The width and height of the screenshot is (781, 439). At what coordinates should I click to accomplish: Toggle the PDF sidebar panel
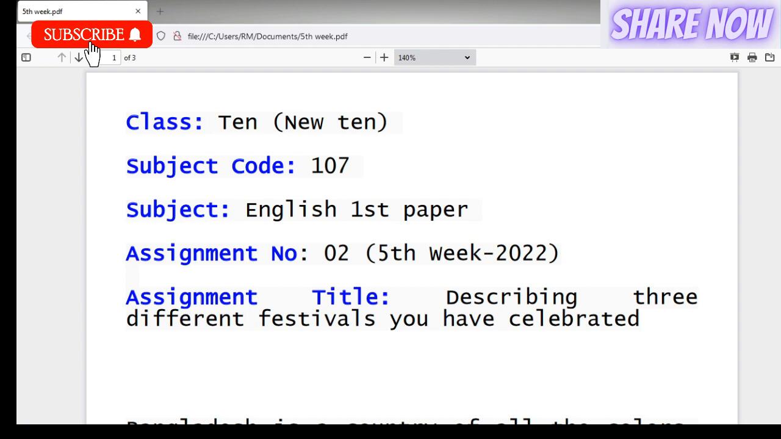(x=26, y=57)
